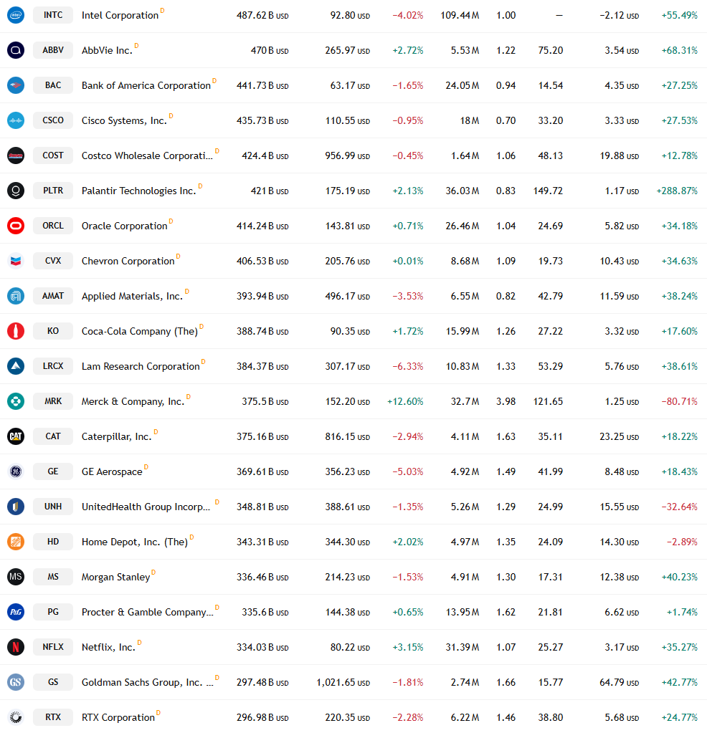The image size is (707, 733).
Task: Select Merck performance −80.71%
Action: pos(679,401)
